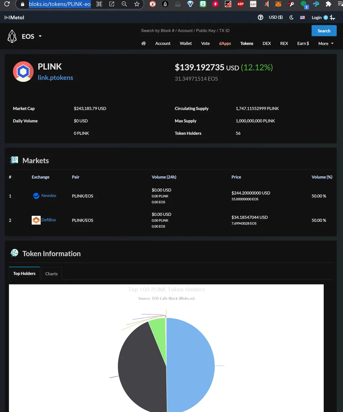Click the zoom magnifier icon in address bar
Image resolution: width=343 pixels, height=412 pixels.
[x=124, y=4]
